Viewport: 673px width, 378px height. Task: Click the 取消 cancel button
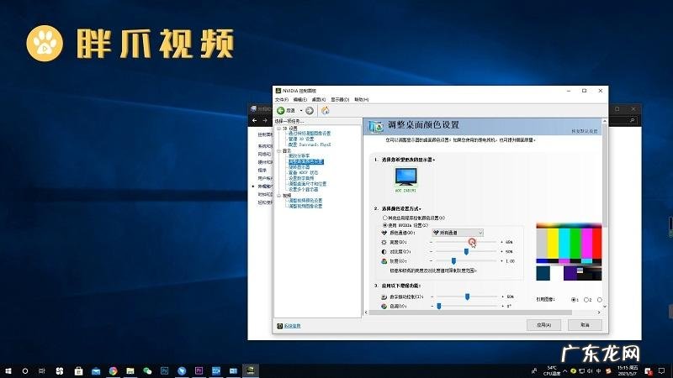click(585, 325)
